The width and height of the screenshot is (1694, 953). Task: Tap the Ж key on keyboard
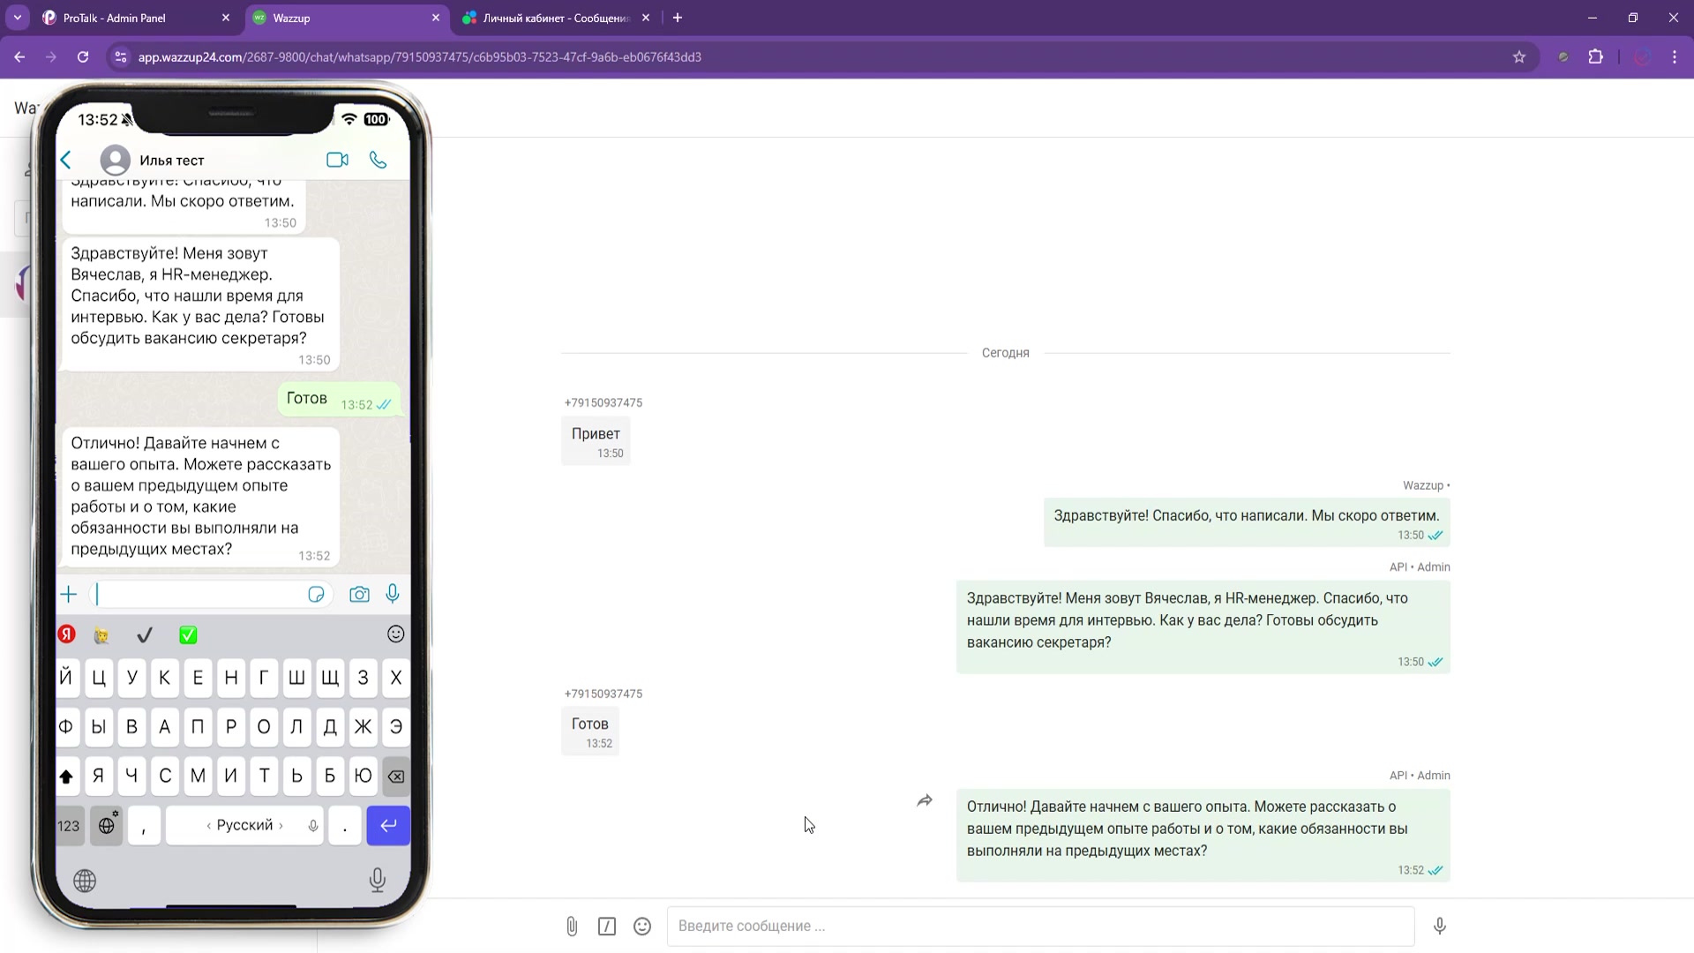point(363,727)
